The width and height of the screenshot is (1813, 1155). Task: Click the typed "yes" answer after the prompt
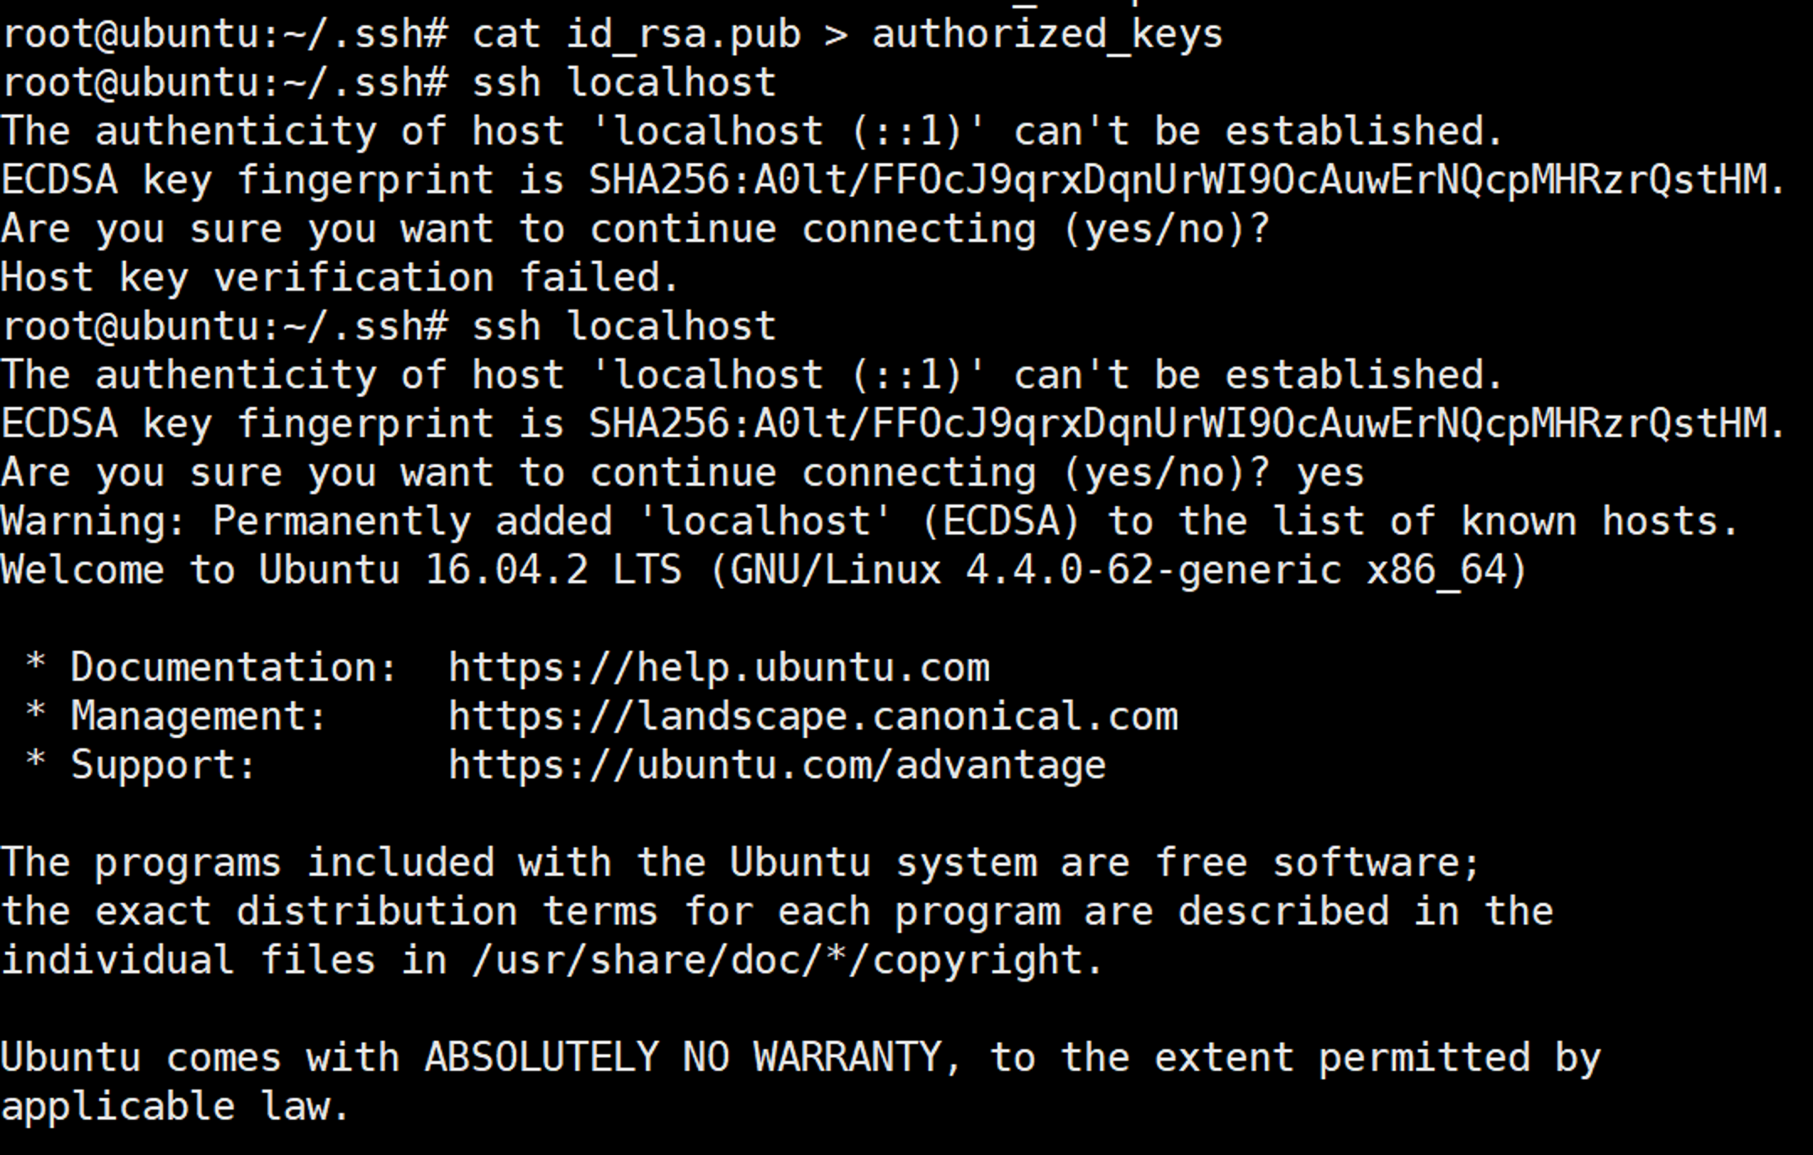coord(1329,473)
